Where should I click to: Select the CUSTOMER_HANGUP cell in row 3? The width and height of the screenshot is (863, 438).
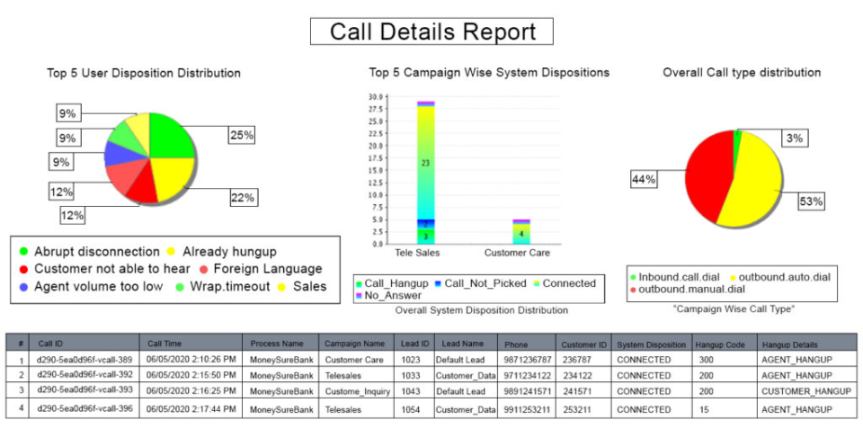pyautogui.click(x=804, y=392)
